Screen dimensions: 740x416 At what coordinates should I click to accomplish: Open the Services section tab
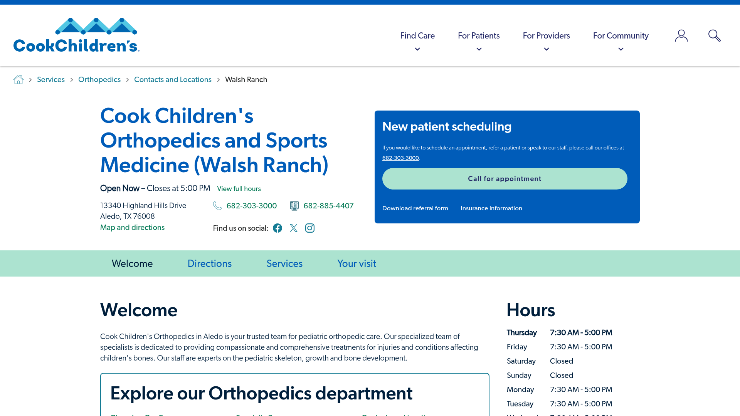pyautogui.click(x=284, y=263)
